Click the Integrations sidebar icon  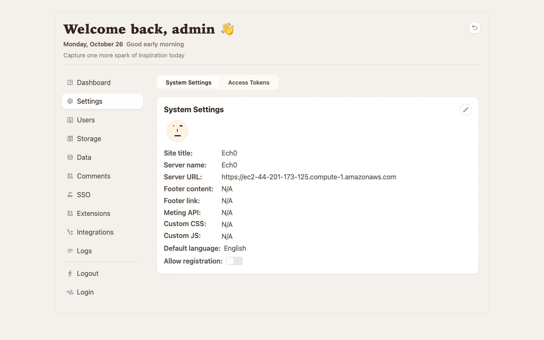(x=70, y=232)
